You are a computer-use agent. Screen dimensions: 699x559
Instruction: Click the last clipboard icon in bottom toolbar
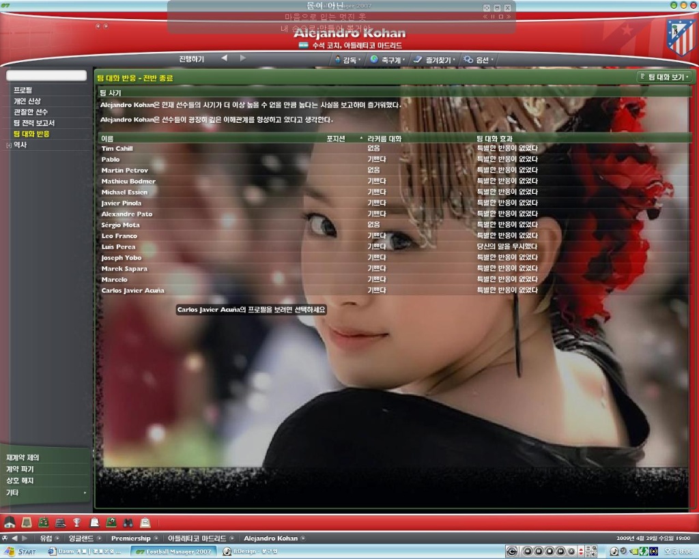[145, 522]
